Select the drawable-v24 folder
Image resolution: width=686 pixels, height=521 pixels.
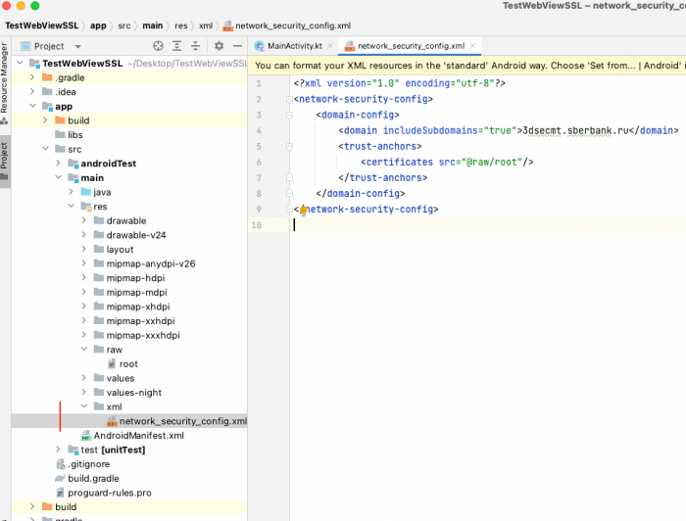(x=130, y=235)
